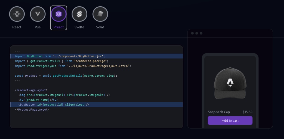Click the BuyButton client:load code line
This screenshot has width=284, height=139.
click(x=97, y=105)
